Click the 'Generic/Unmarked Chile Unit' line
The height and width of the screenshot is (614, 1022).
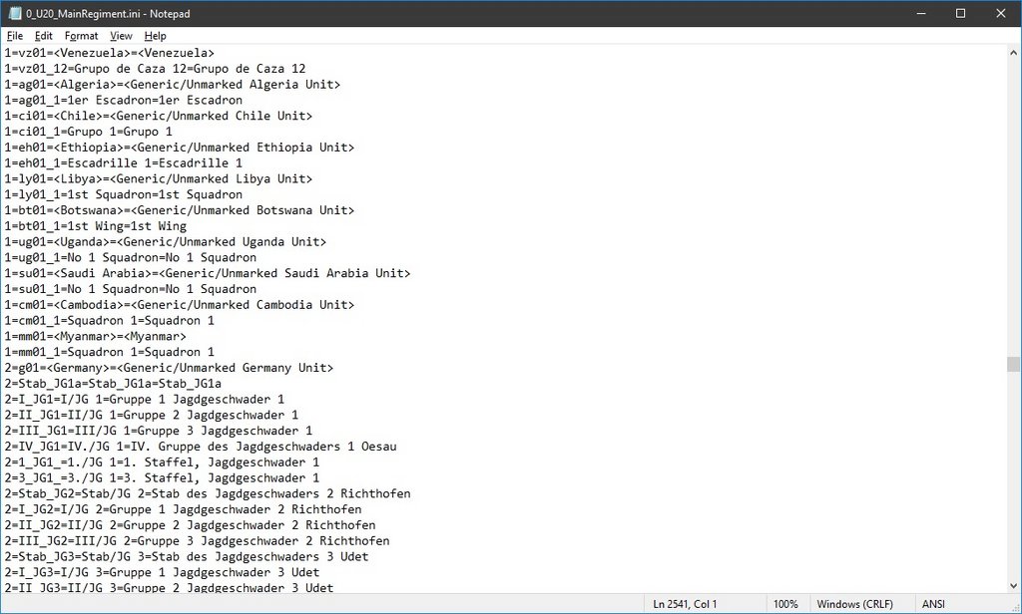pyautogui.click(x=159, y=116)
